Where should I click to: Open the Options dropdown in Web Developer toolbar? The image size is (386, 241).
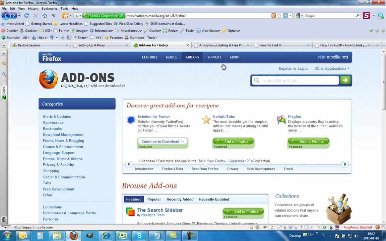coord(231,31)
